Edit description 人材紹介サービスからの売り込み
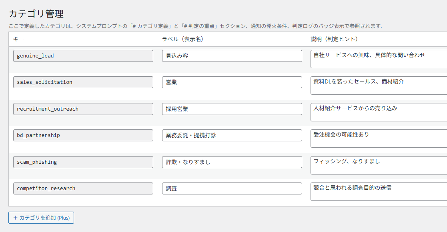 point(379,112)
